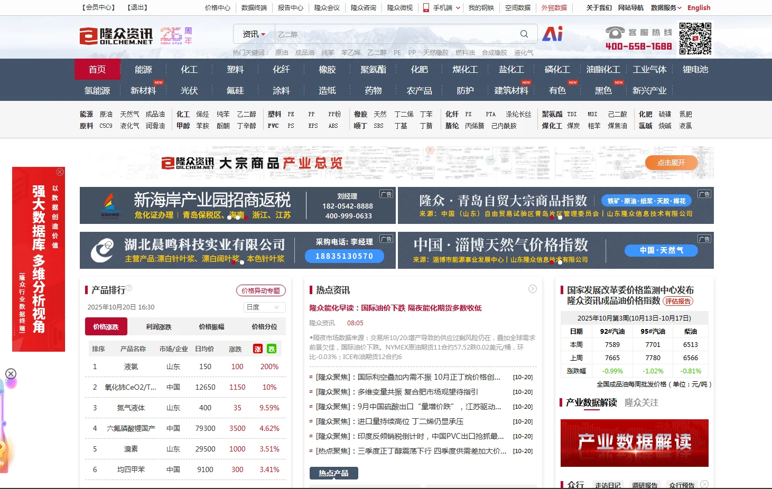Image resolution: width=772 pixels, height=489 pixels.
Task: Open the 报告中心 top link
Action: pos(291,7)
